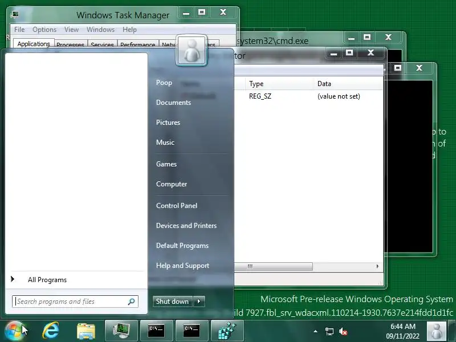
Task: Open Task Manager Windows menu
Action: (101, 30)
